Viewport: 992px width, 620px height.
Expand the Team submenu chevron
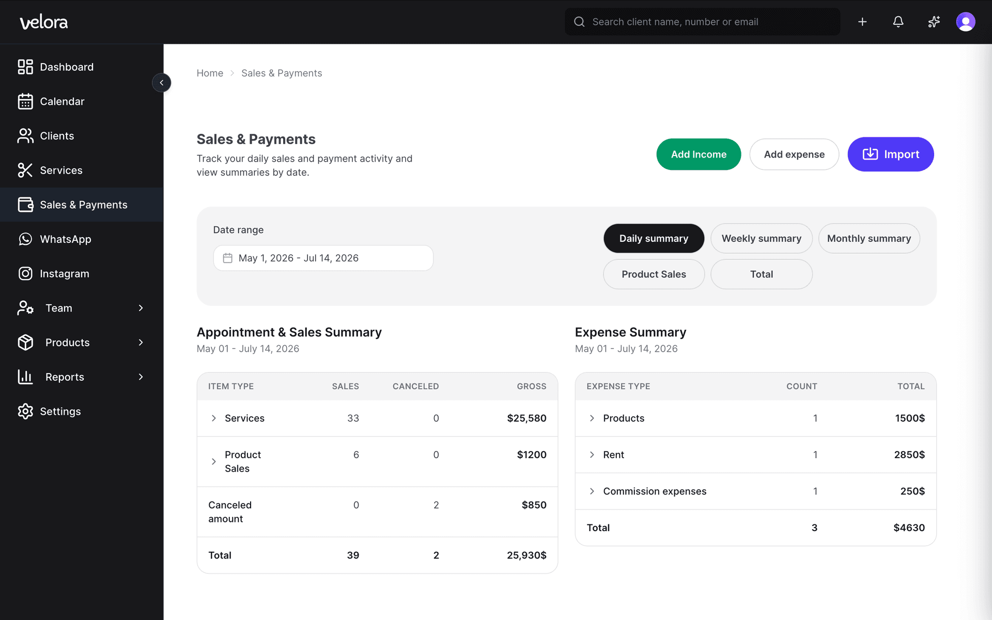141,308
